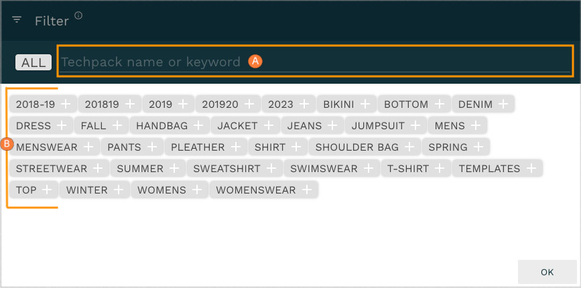Click plus icon on HANDBAG tag
The height and width of the screenshot is (288, 581).
tap(199, 126)
